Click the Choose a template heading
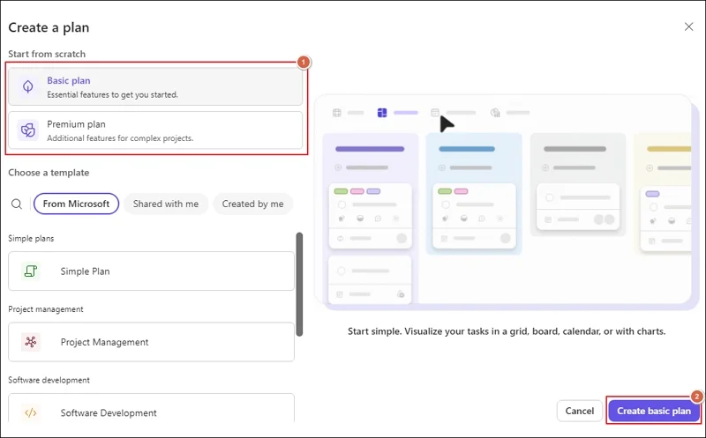 click(49, 173)
